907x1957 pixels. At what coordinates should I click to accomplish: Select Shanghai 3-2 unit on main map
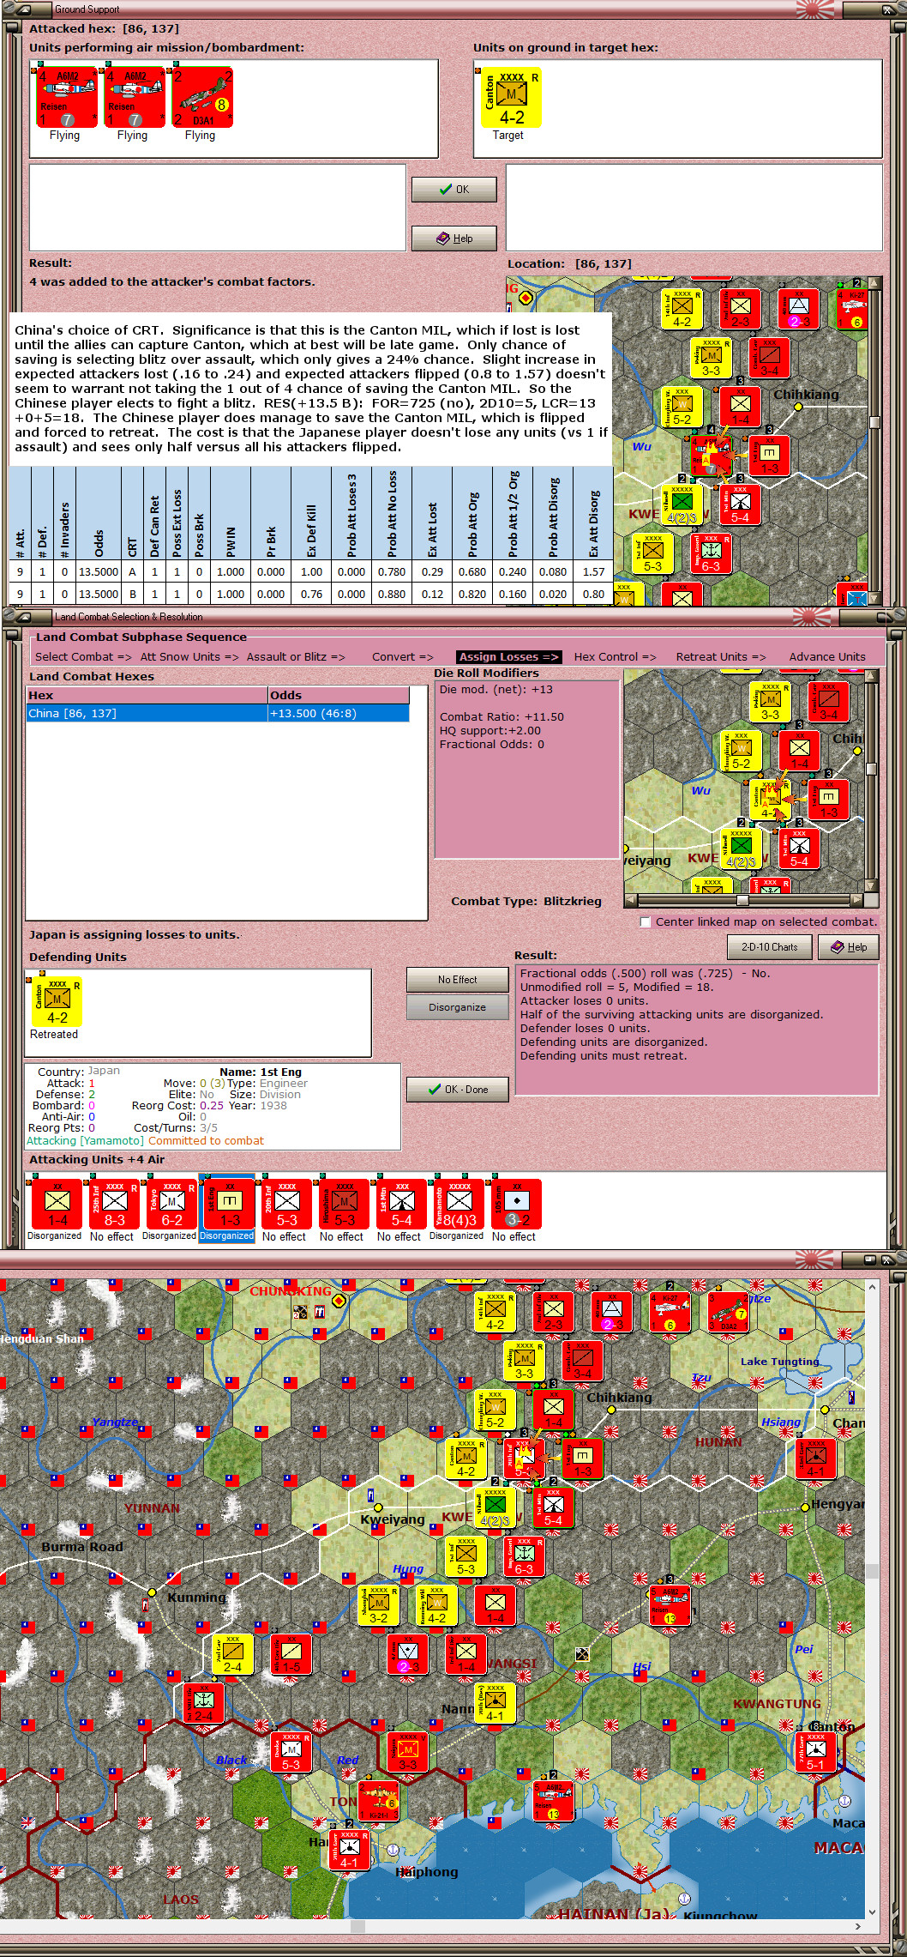click(378, 1606)
